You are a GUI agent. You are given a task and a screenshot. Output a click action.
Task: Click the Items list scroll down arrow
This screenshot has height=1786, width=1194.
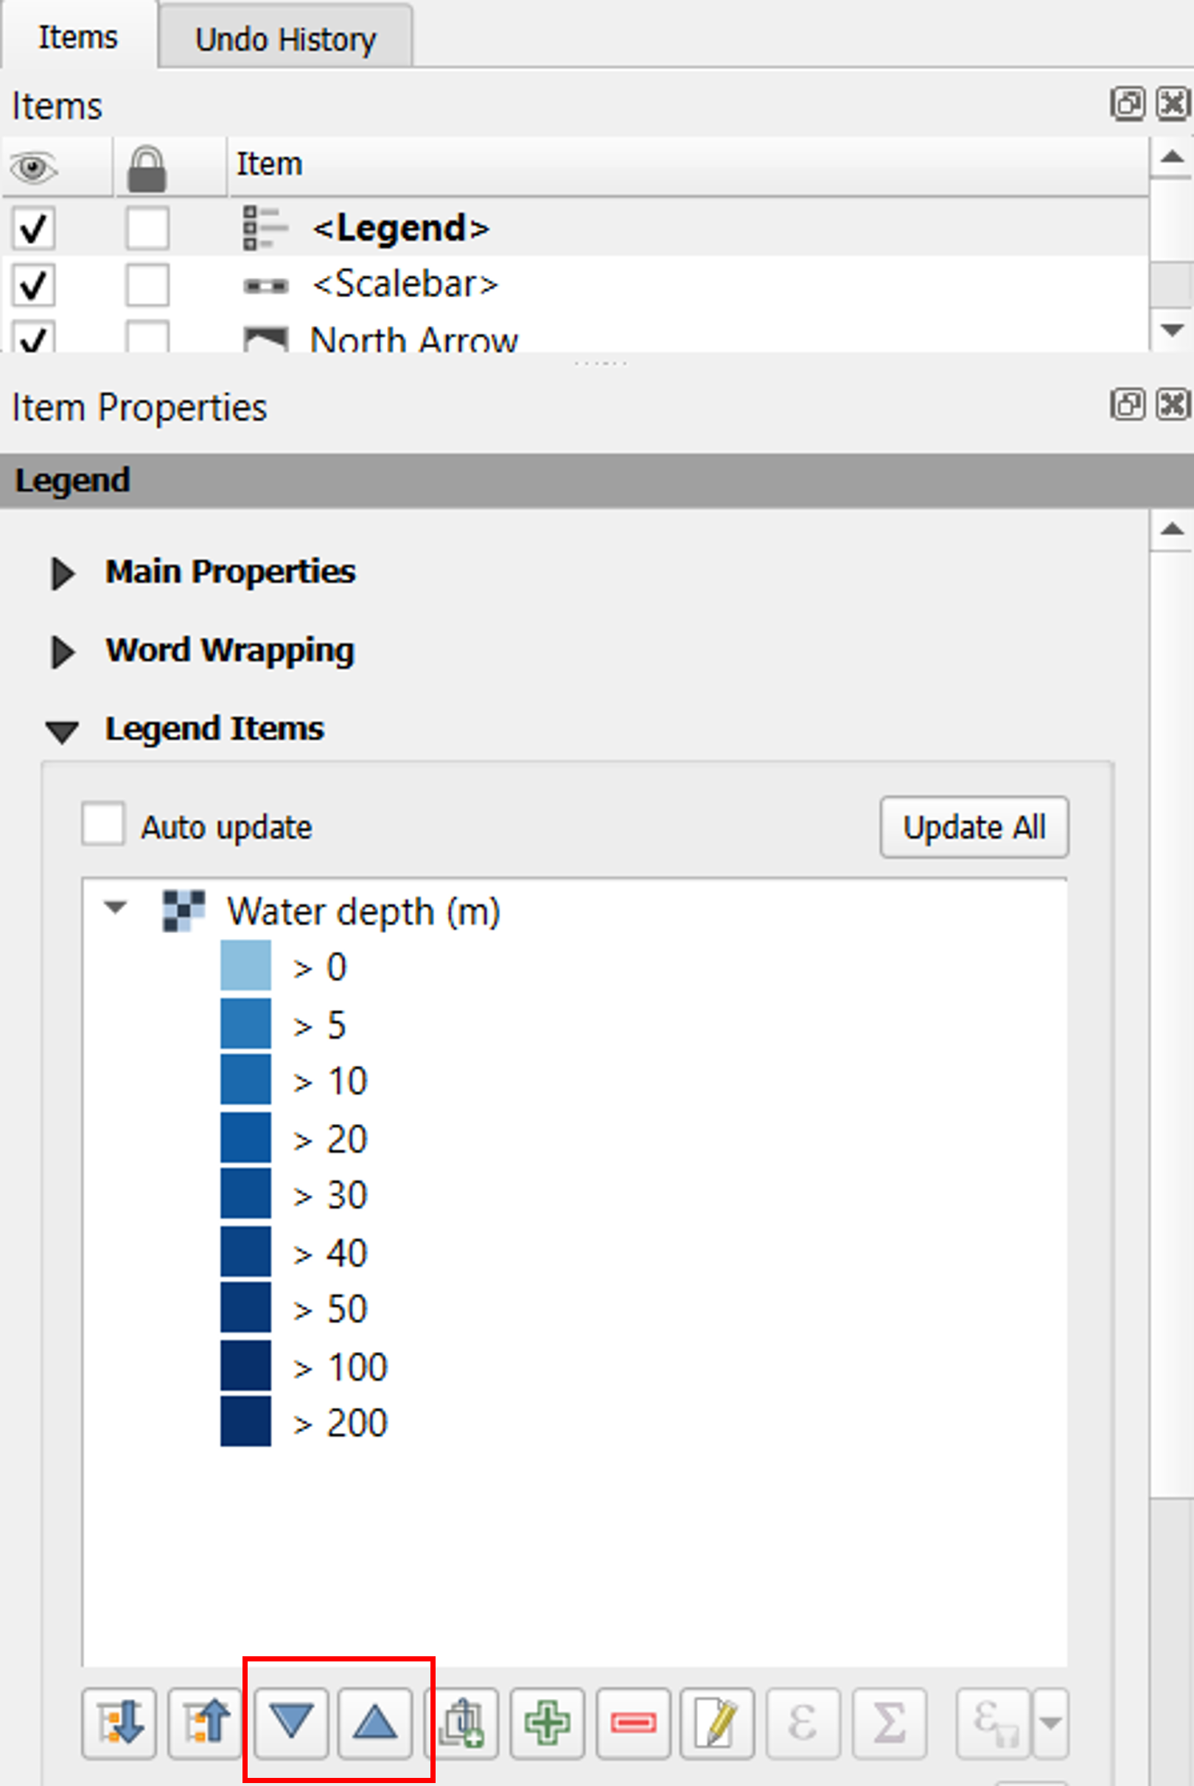[1172, 329]
